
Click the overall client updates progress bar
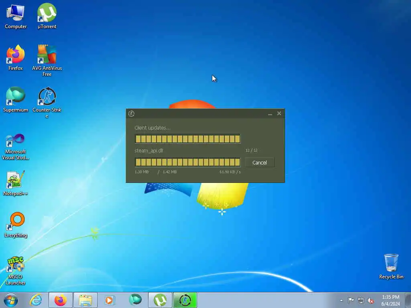188,139
